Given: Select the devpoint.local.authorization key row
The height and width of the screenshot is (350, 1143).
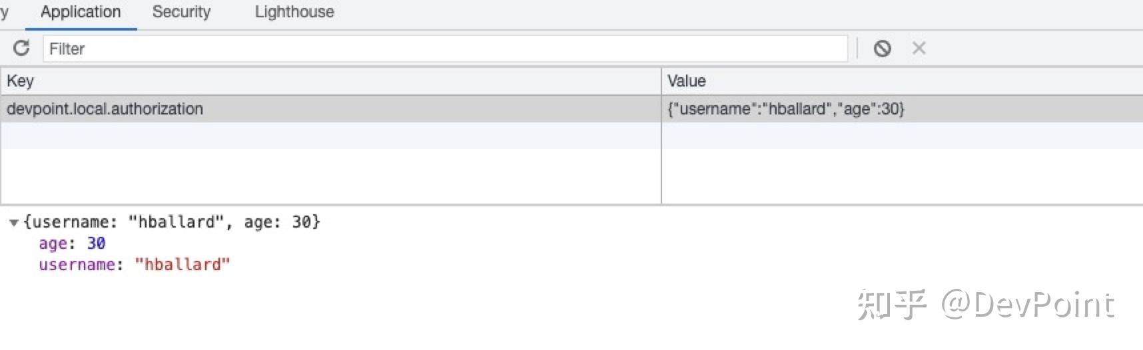Looking at the screenshot, I should pyautogui.click(x=330, y=109).
